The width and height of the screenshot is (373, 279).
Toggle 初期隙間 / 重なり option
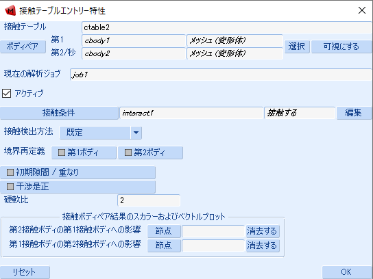pyautogui.click(x=77, y=172)
